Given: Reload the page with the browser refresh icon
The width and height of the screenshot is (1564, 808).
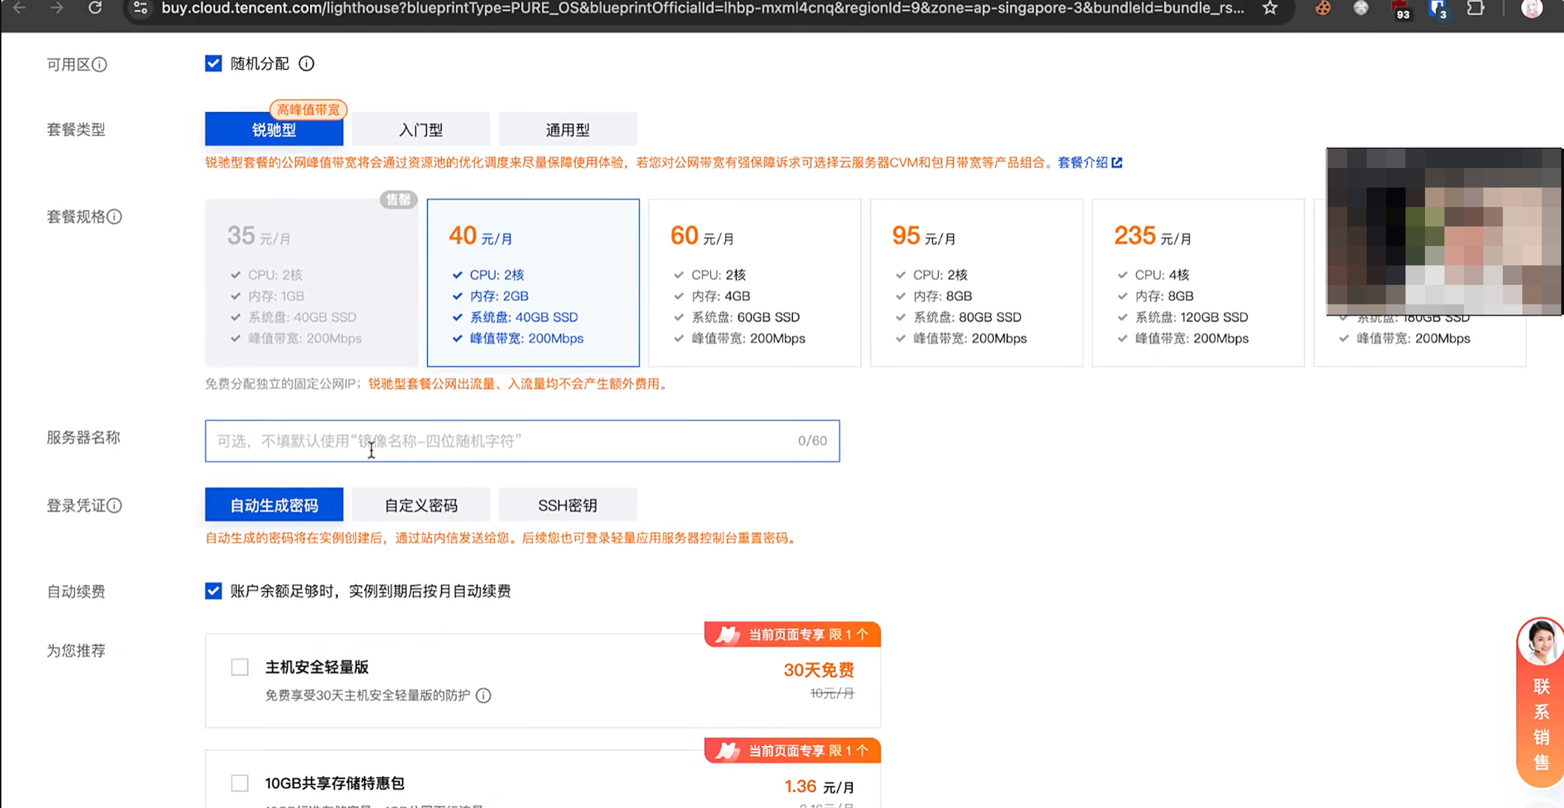Looking at the screenshot, I should tap(95, 8).
